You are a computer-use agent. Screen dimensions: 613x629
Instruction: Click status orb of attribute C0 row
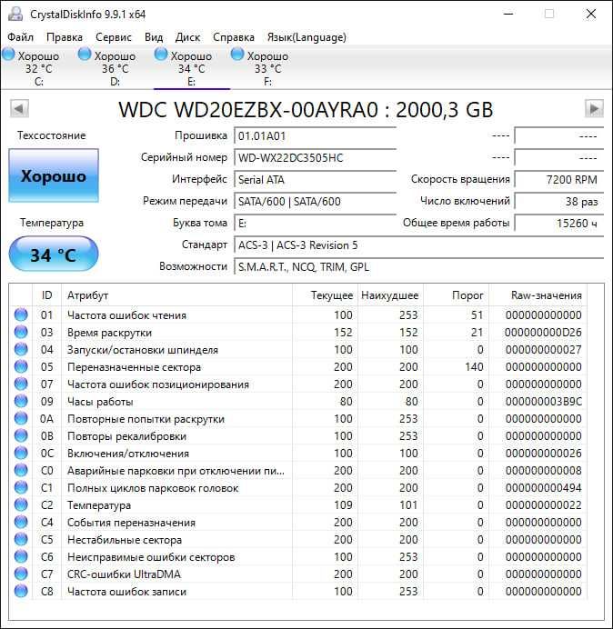[x=21, y=470]
